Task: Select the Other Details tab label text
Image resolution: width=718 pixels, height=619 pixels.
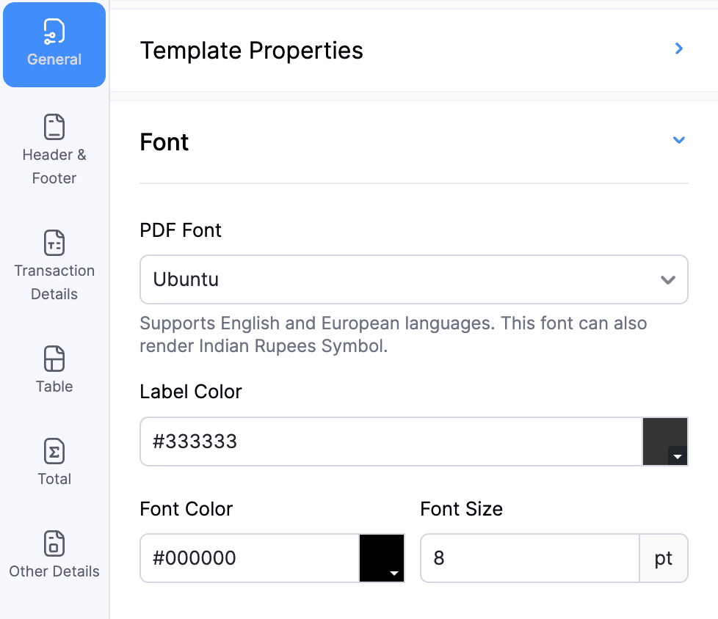Action: pyautogui.click(x=54, y=571)
